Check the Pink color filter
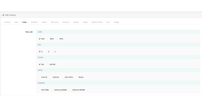The image size is (202, 108). pyautogui.click(x=58, y=39)
